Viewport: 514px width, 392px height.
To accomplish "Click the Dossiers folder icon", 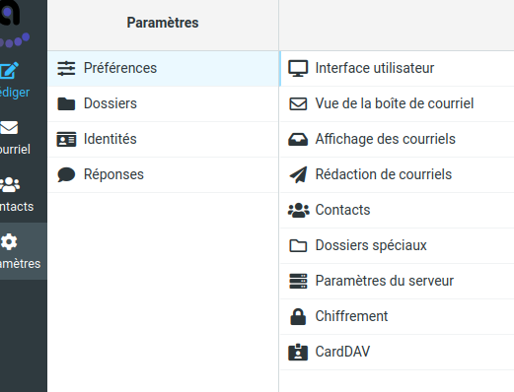I will (66, 103).
